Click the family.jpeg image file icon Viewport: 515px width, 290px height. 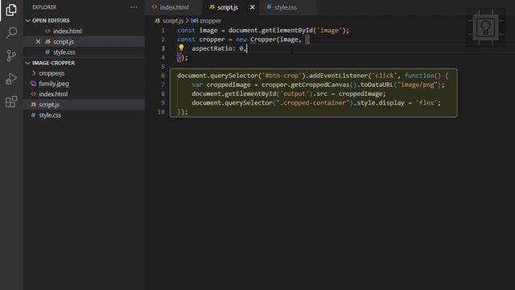click(33, 84)
